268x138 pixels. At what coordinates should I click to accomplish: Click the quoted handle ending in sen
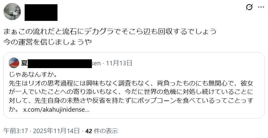coord(96,63)
